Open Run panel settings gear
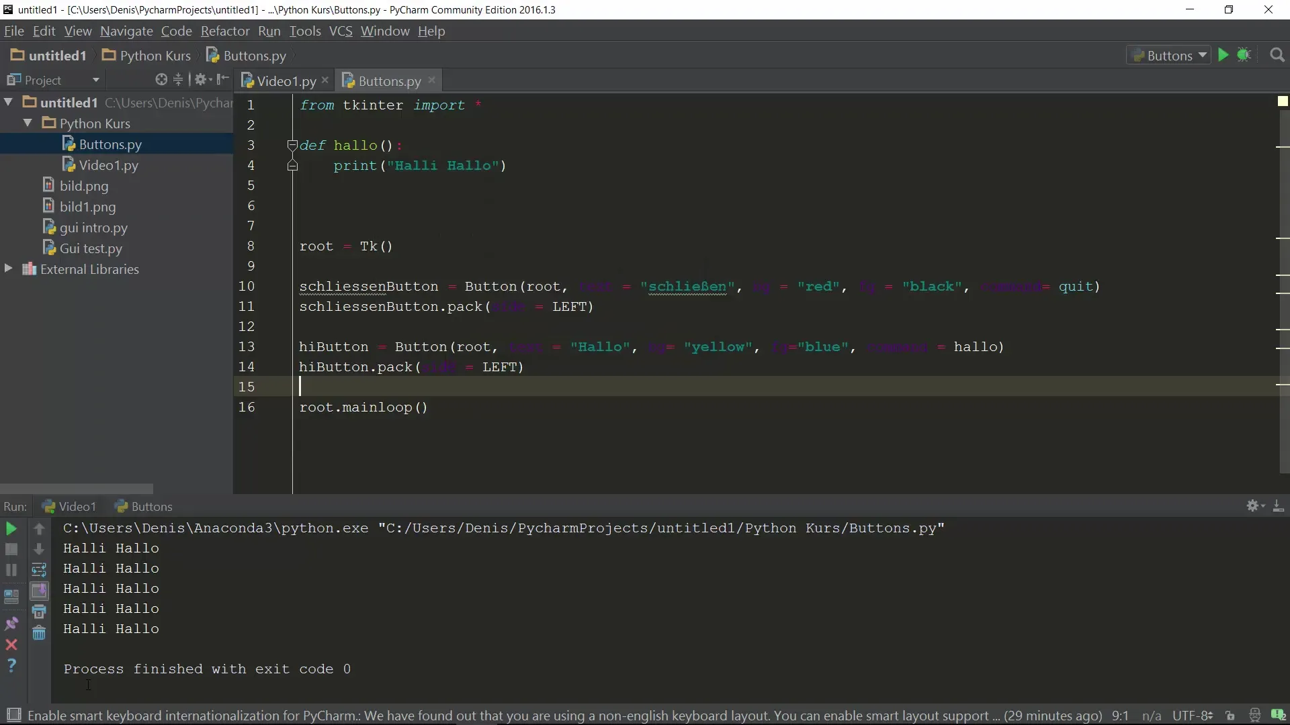The width and height of the screenshot is (1290, 725). click(1255, 505)
